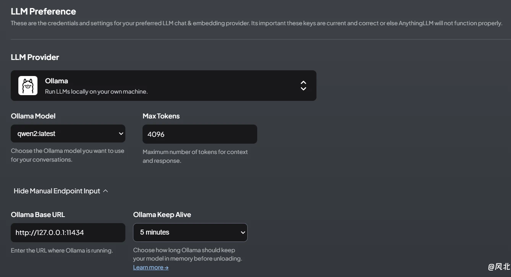Click the LLM Provider section label
The height and width of the screenshot is (277, 511).
pos(35,57)
